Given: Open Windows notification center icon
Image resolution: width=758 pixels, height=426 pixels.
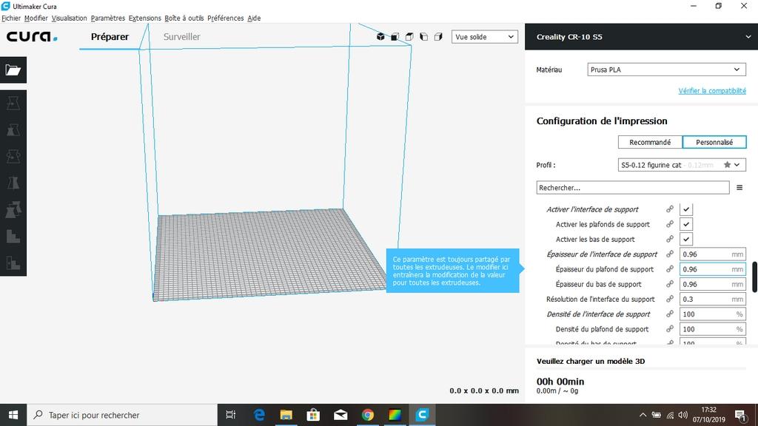Looking at the screenshot, I should pos(739,415).
